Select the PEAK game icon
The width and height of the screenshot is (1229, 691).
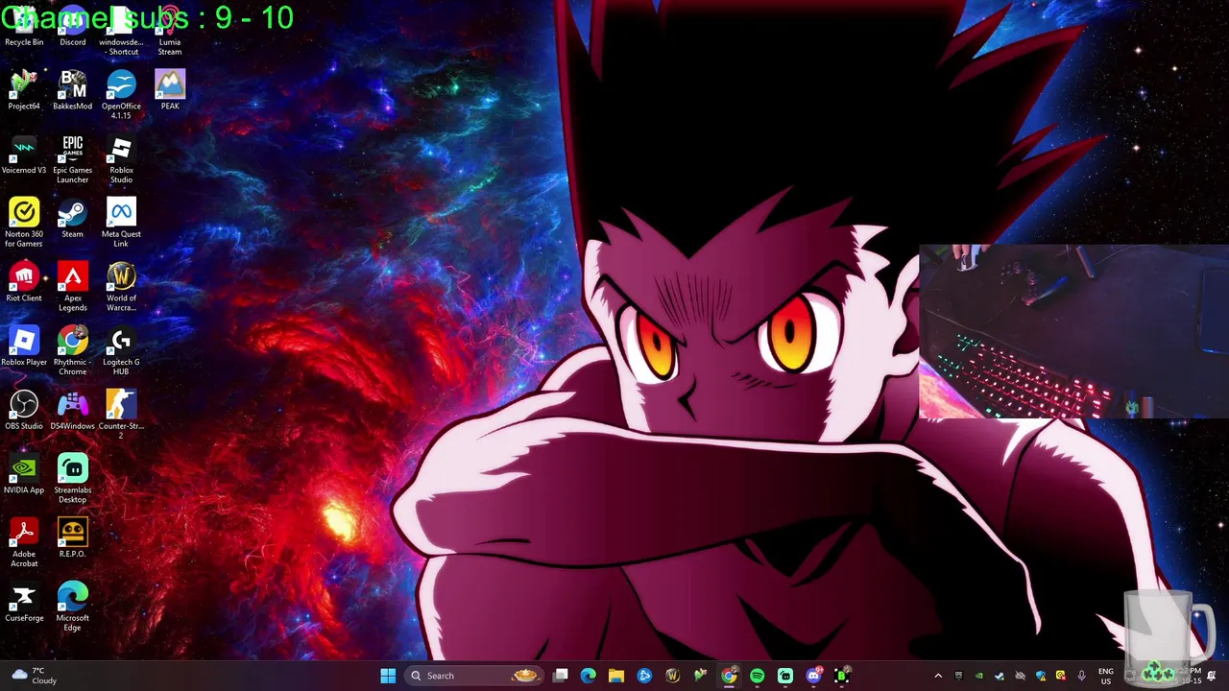point(170,90)
